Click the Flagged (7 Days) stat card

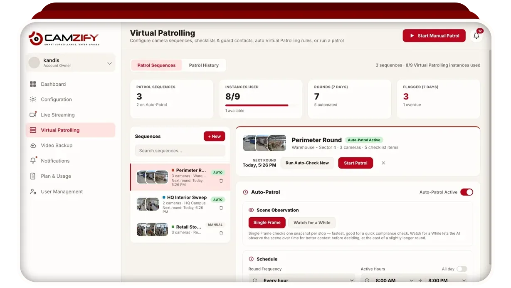439,99
